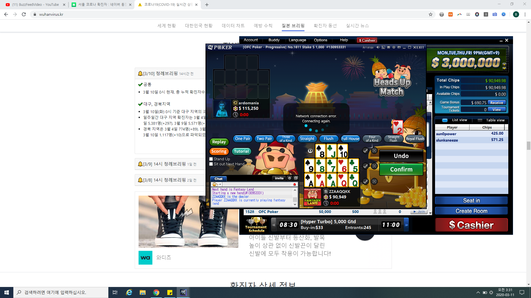Click the top row checkmark icon

click(365, 151)
